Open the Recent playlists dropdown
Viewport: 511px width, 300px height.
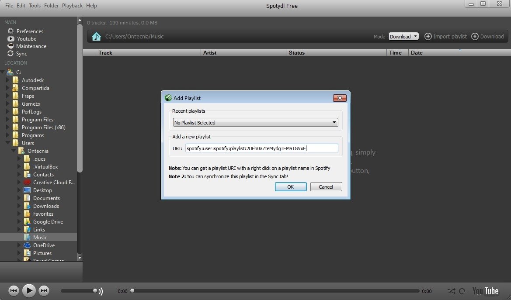click(x=255, y=123)
